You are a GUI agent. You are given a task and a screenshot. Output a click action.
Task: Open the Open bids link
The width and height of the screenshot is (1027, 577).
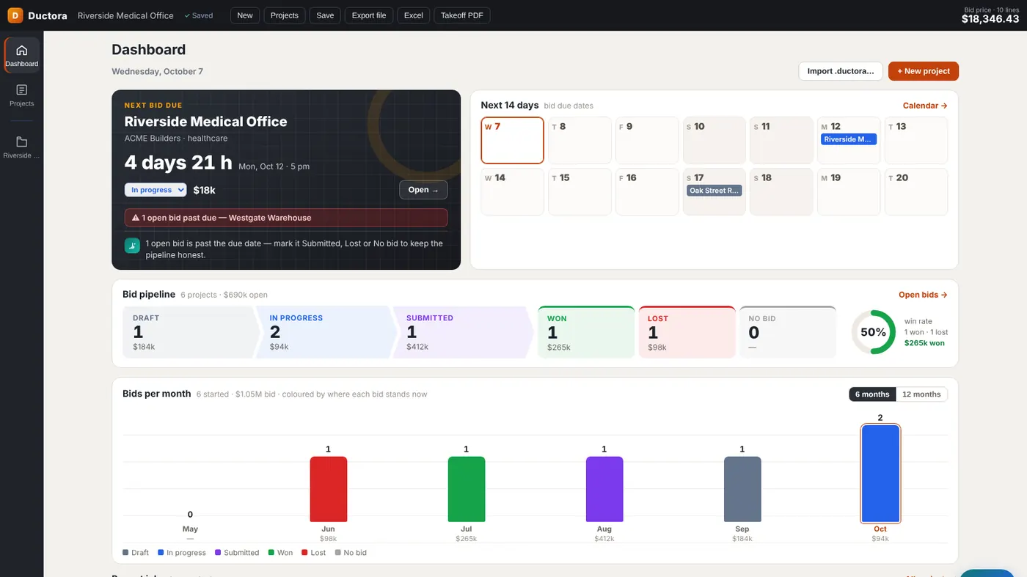coord(923,295)
